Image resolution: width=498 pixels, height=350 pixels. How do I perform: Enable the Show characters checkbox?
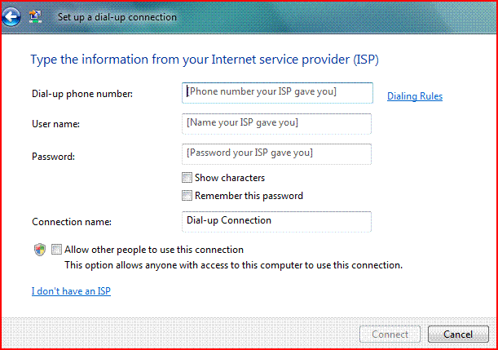187,177
